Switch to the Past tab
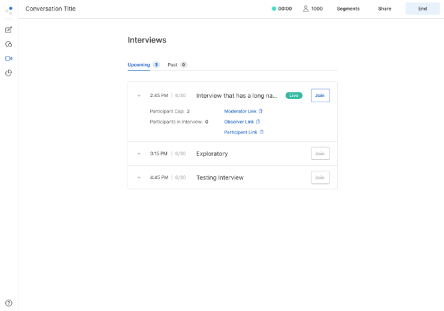444x311 pixels. (172, 65)
